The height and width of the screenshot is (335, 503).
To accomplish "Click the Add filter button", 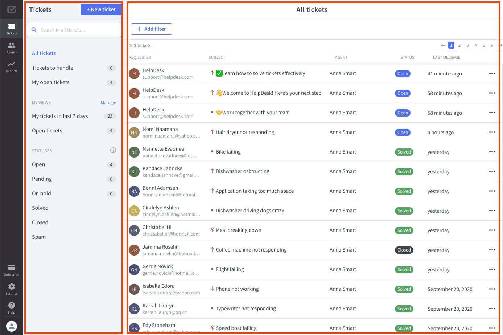I will click(x=151, y=29).
